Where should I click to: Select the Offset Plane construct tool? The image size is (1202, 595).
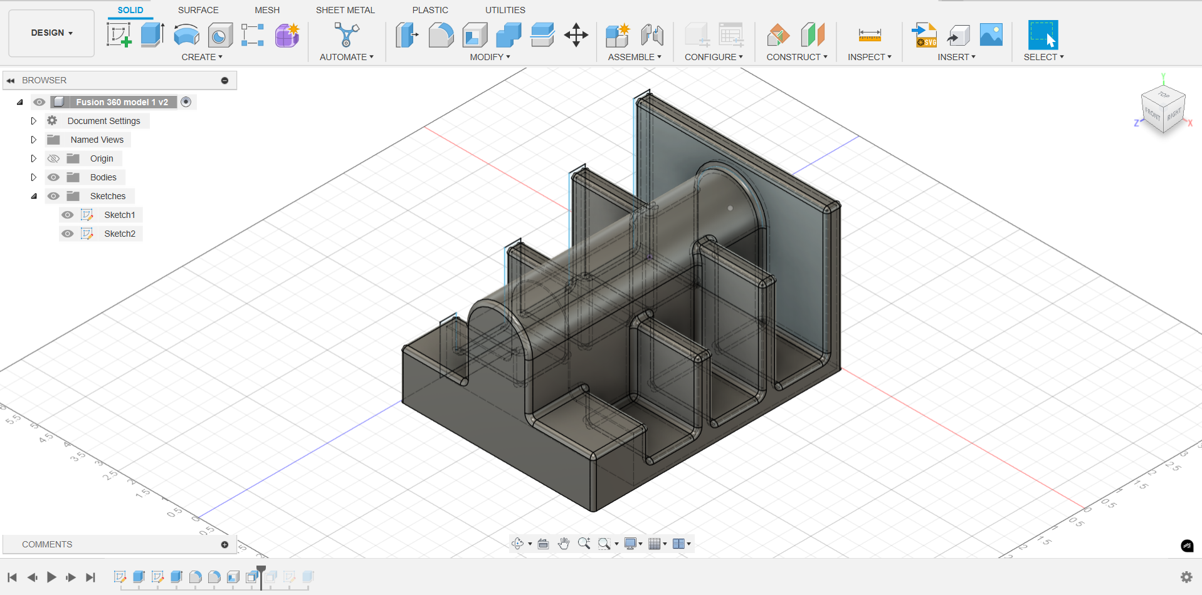click(x=779, y=35)
